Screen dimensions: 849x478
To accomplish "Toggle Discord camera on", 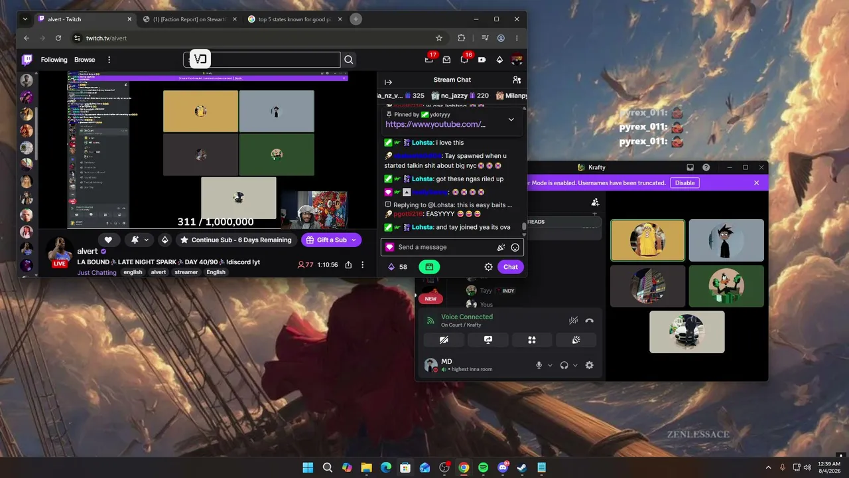I will pyautogui.click(x=444, y=340).
